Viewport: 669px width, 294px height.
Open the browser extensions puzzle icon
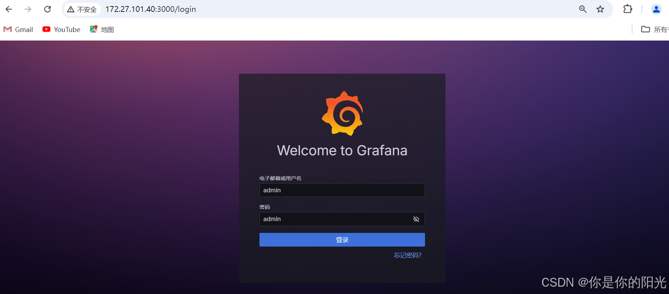click(x=628, y=9)
